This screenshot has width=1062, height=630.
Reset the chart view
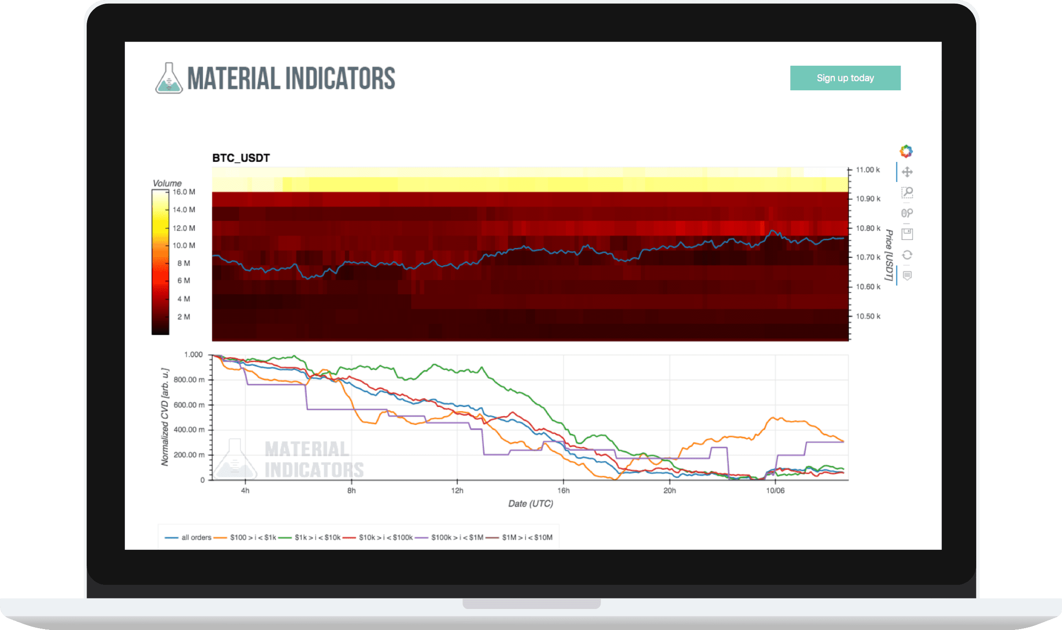tap(907, 255)
